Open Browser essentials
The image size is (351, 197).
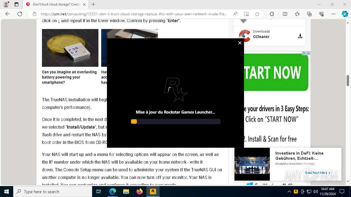click(321, 14)
